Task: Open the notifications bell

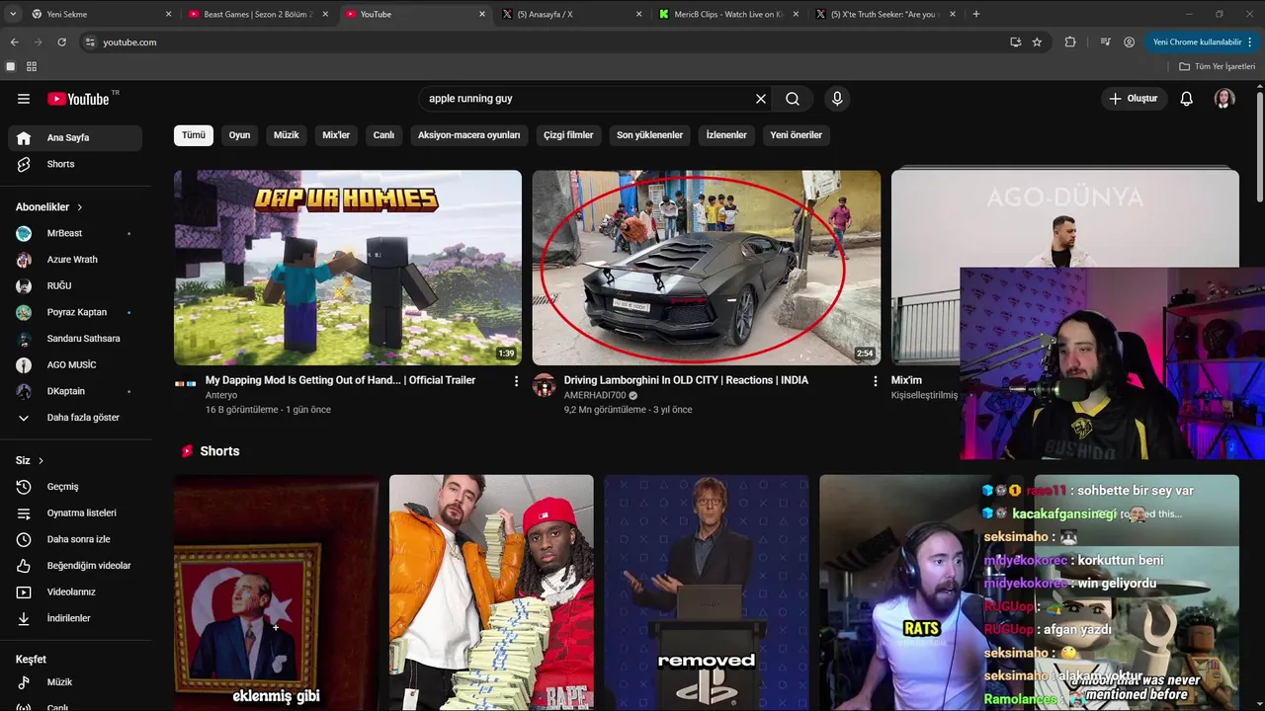Action: coord(1187,99)
